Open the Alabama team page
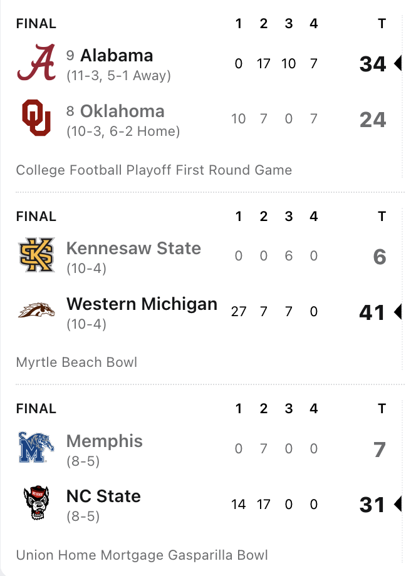This screenshot has width=406, height=576. pos(117,55)
